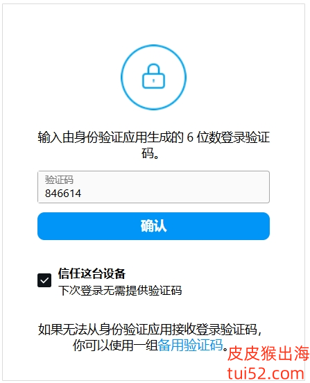Click the 你可以使用一组 text before the link

(x=115, y=345)
